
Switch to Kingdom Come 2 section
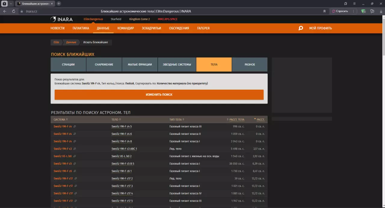click(x=140, y=19)
